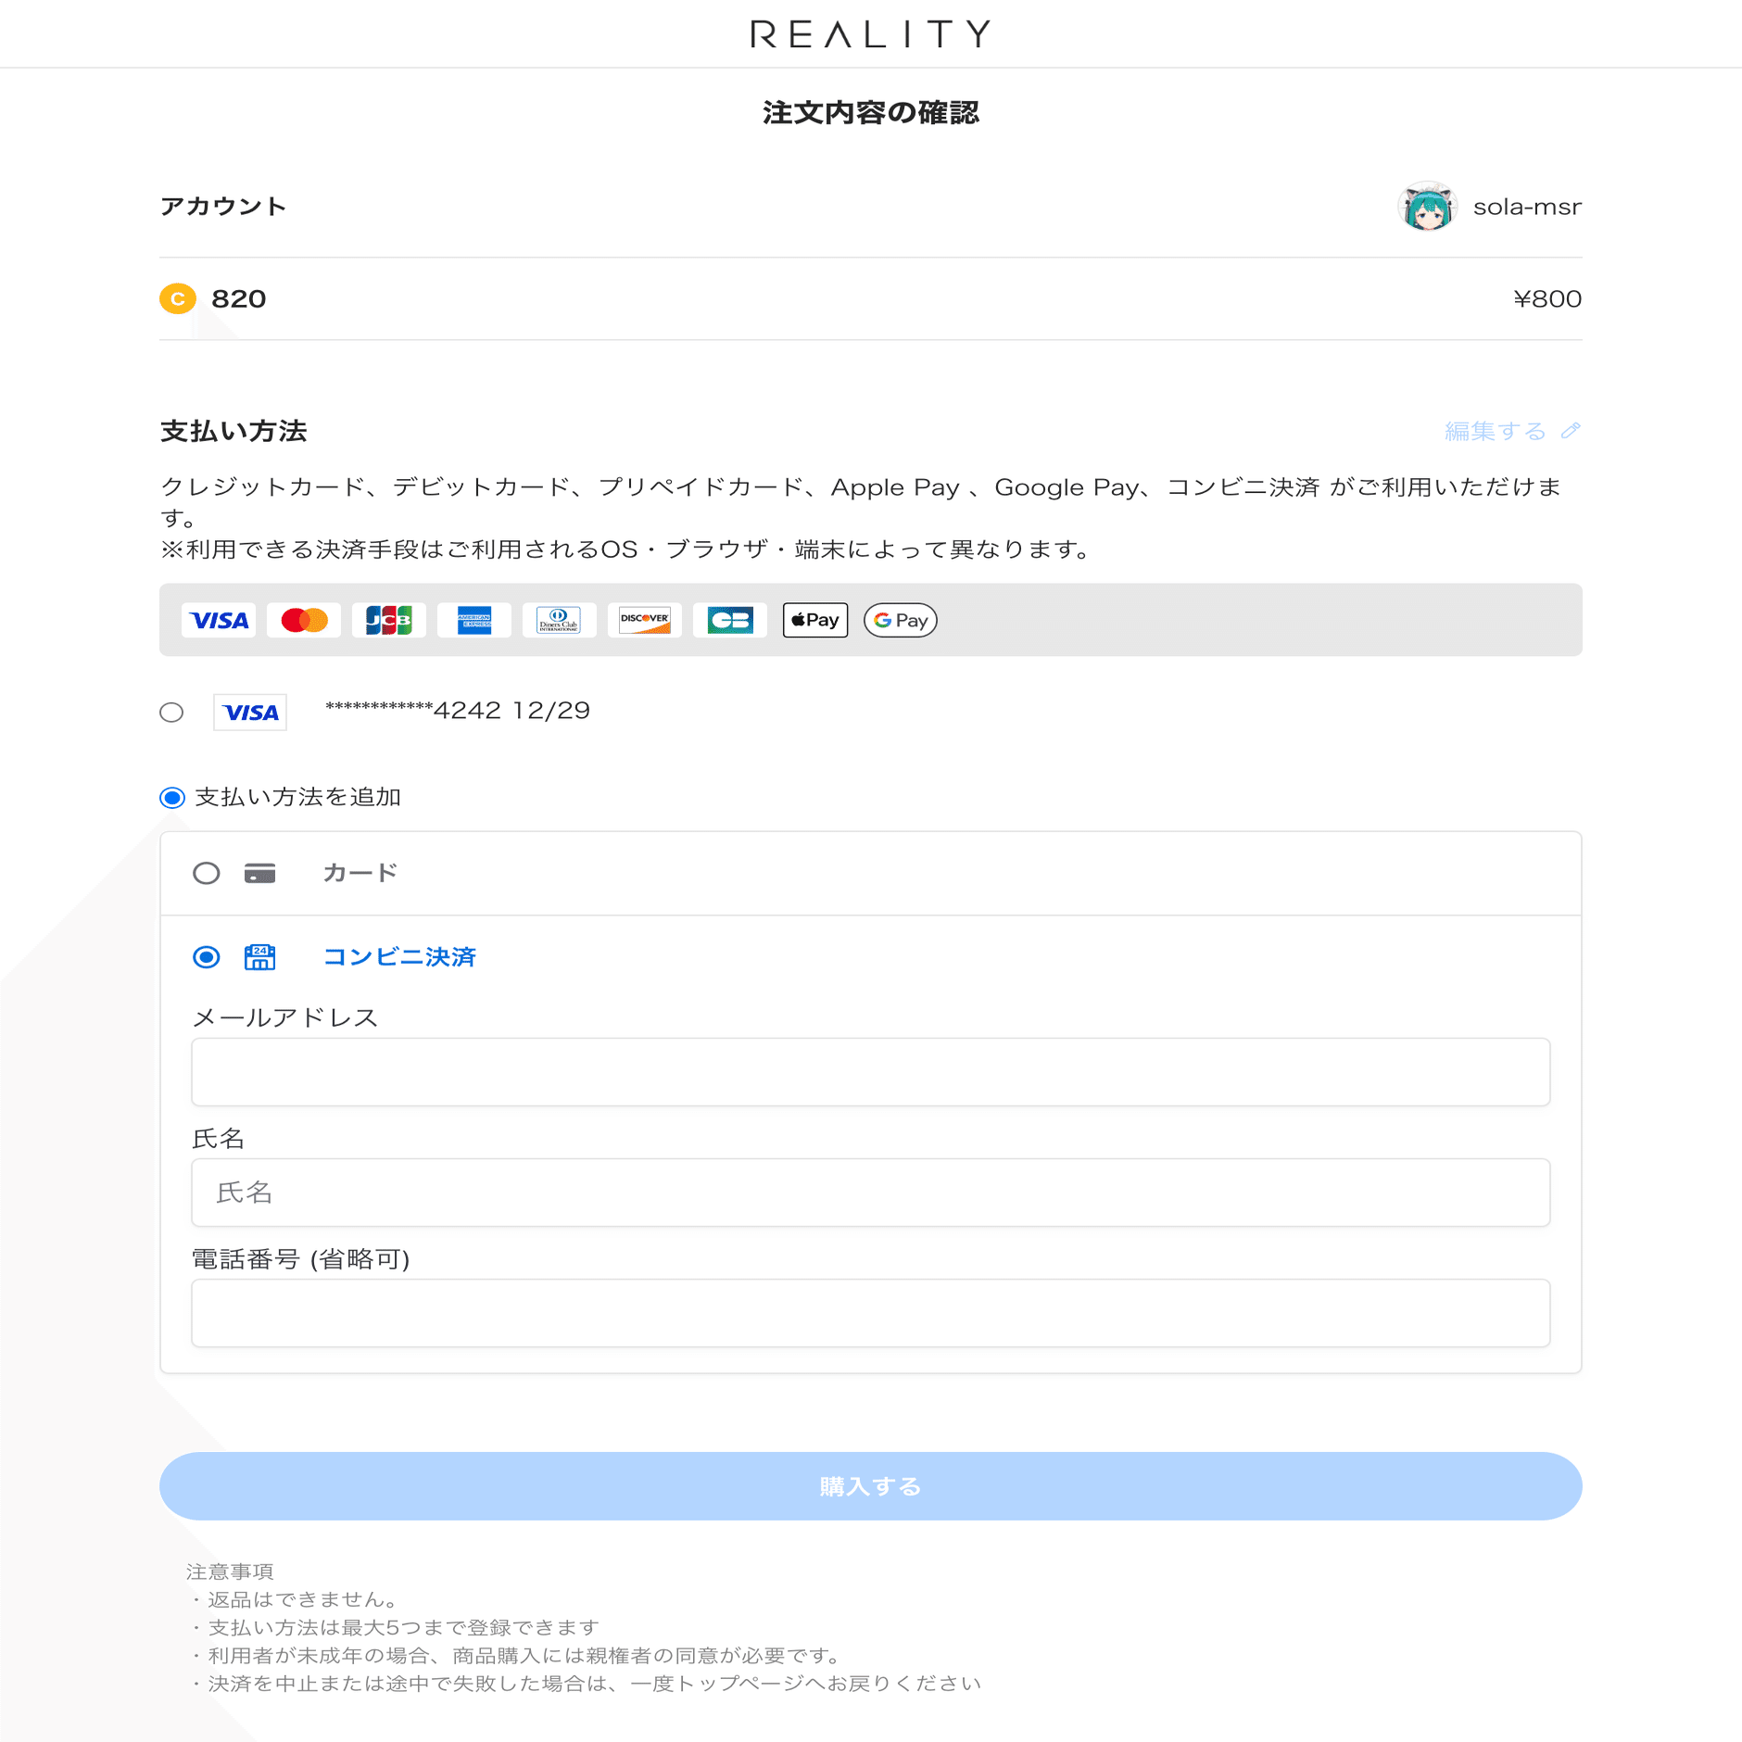Click the American Express icon
Screen dimensions: 1742x1742
click(x=474, y=620)
